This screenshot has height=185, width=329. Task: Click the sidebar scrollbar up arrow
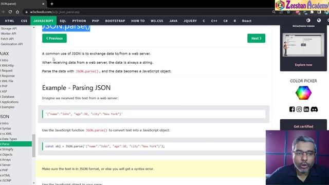(34, 27)
